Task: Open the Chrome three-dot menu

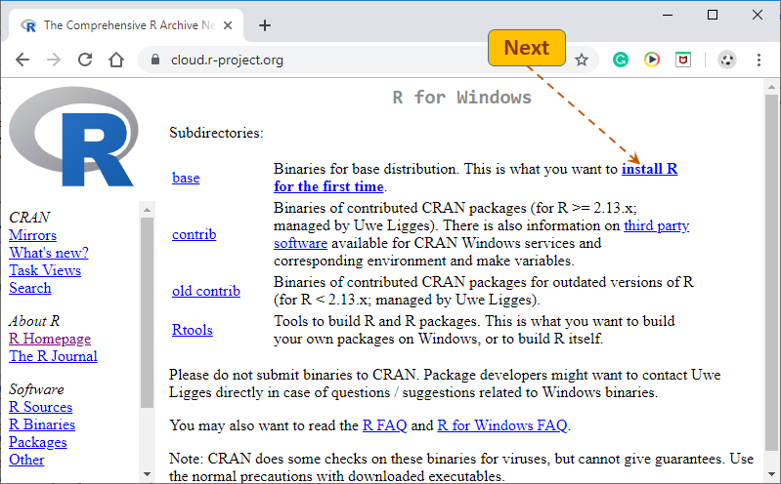Action: (x=759, y=60)
